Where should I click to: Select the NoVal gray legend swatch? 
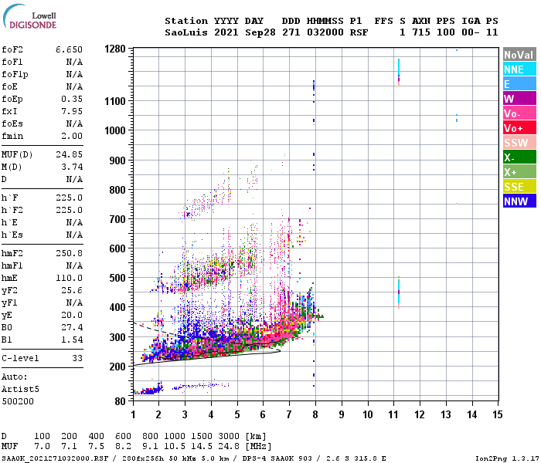coord(519,55)
